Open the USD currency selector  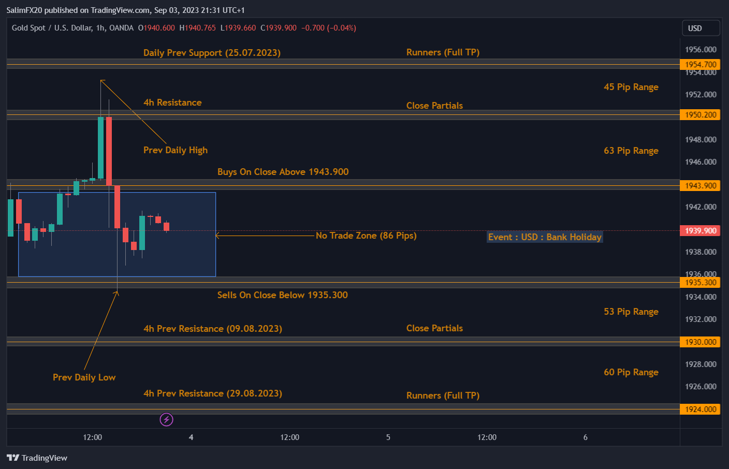[x=701, y=28]
